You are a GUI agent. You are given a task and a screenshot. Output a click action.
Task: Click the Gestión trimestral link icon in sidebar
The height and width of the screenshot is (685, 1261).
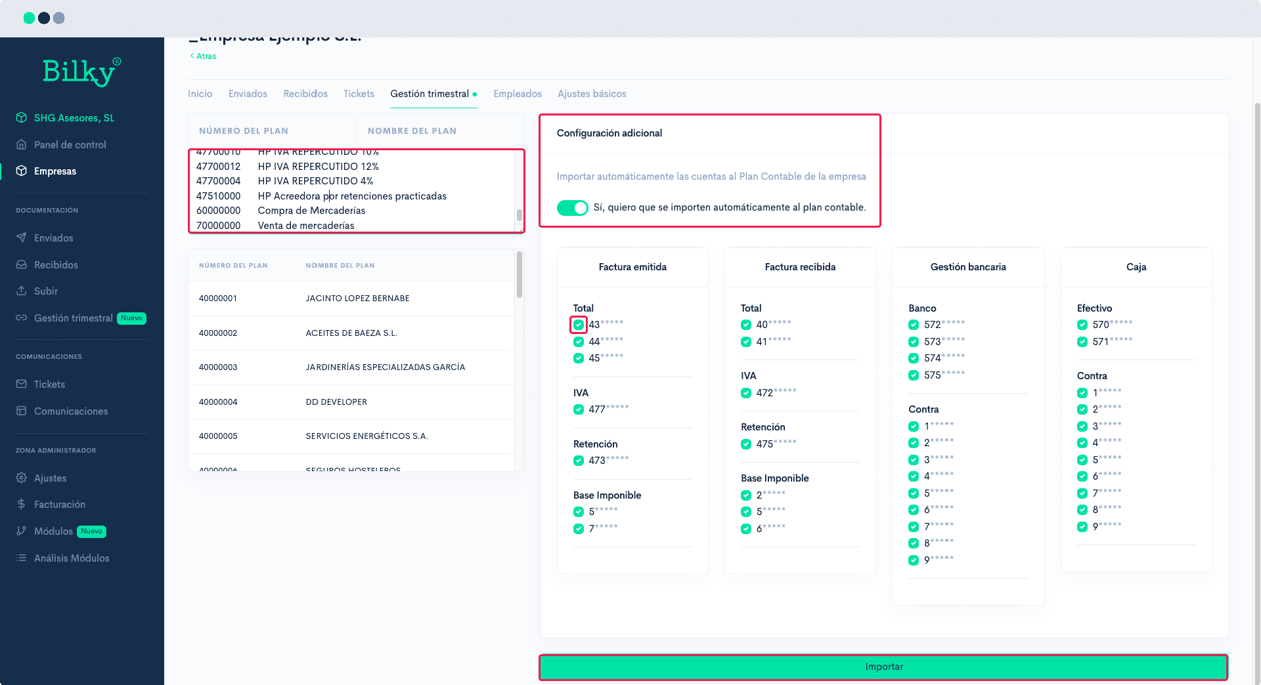click(x=22, y=318)
